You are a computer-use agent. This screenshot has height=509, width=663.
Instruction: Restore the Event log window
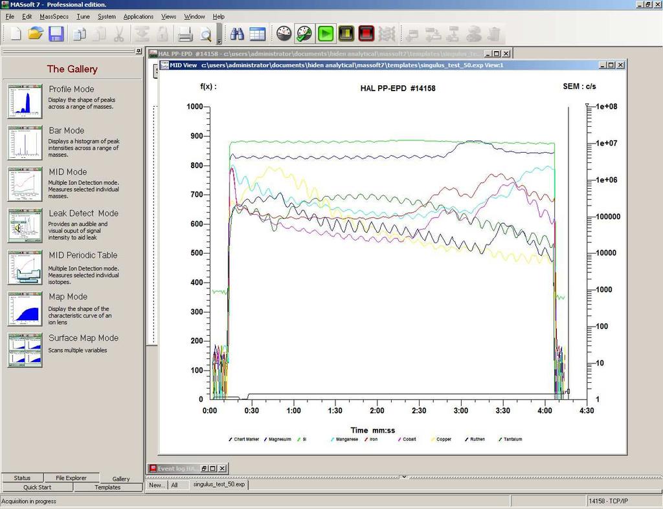point(205,468)
